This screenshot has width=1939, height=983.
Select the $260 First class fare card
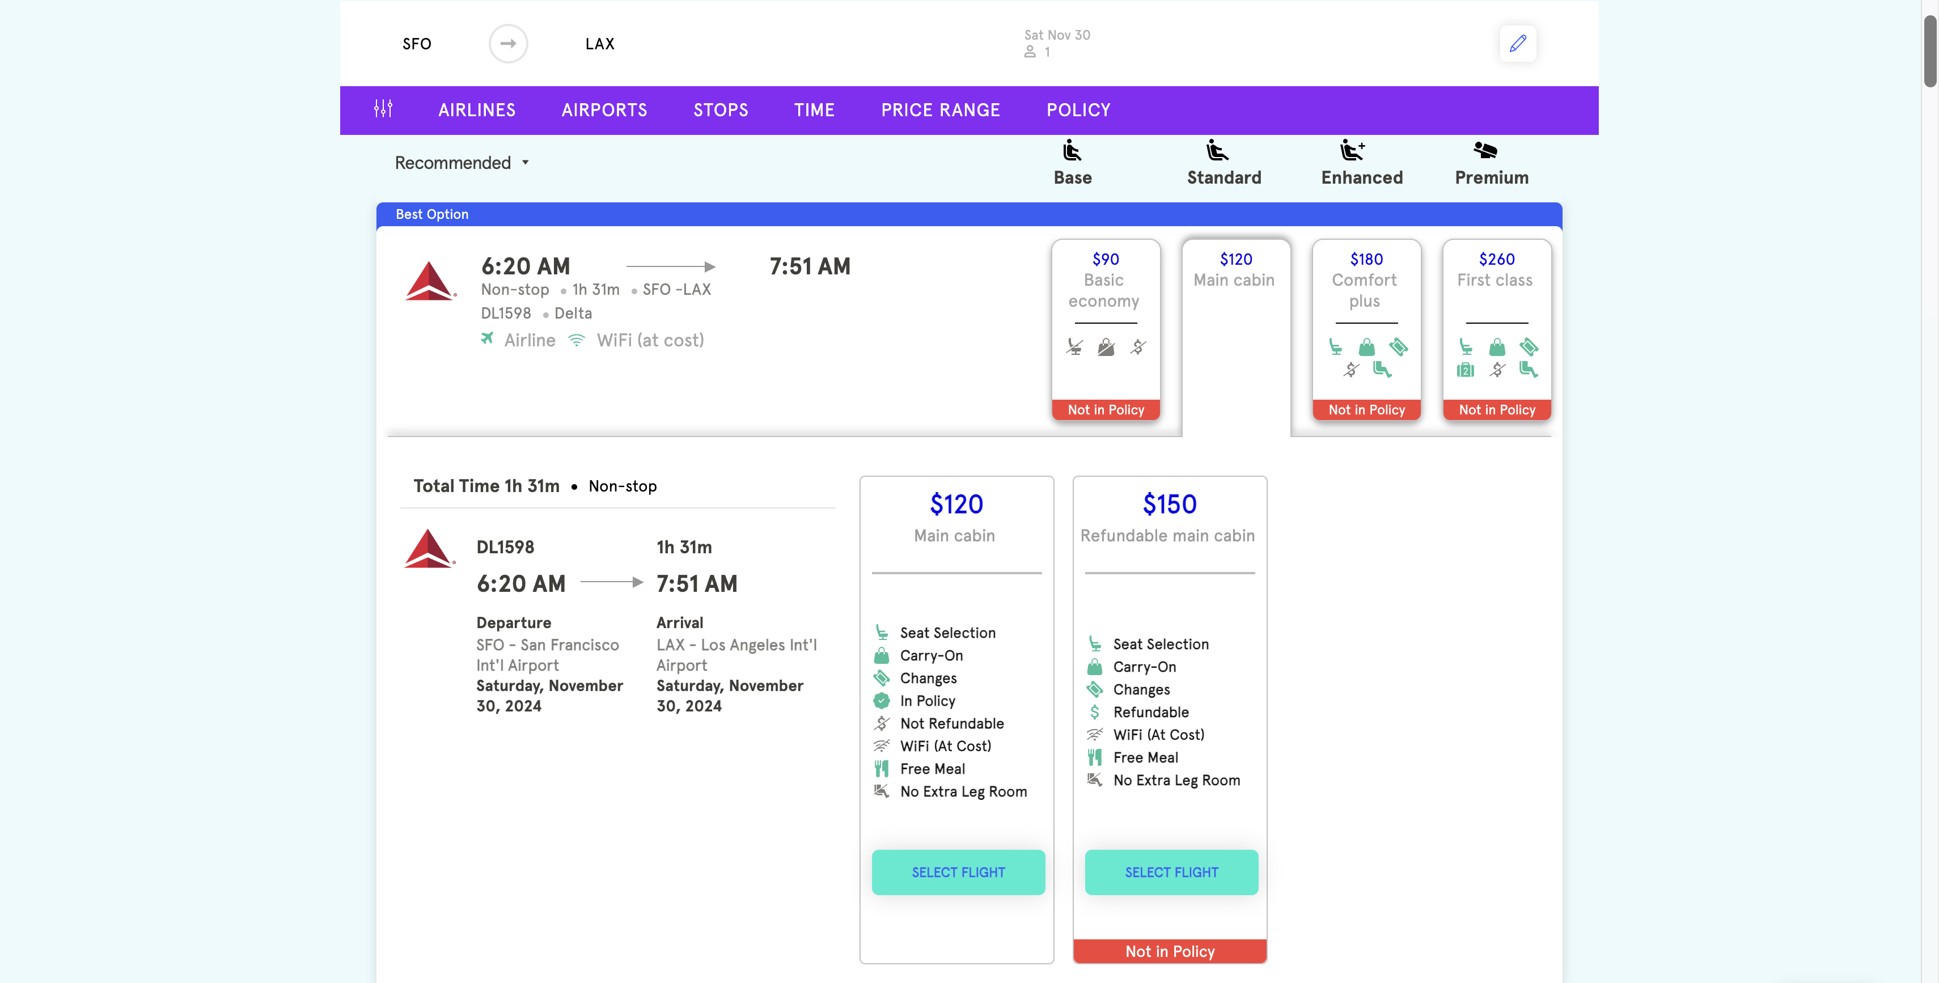pyautogui.click(x=1496, y=329)
